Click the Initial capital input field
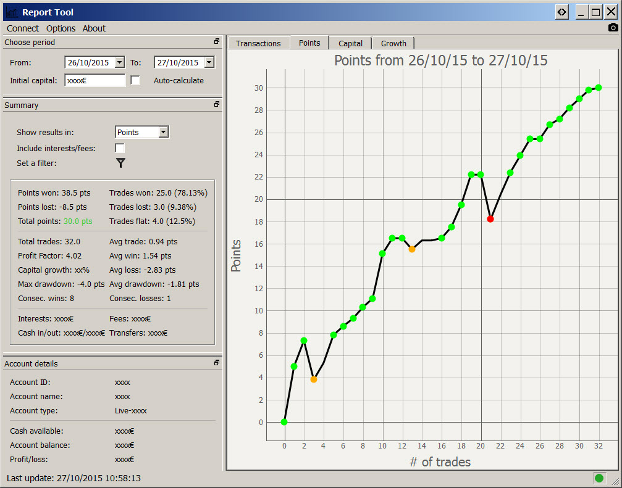The image size is (622, 488). [95, 80]
